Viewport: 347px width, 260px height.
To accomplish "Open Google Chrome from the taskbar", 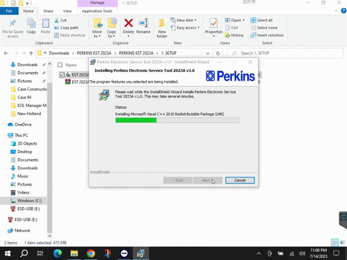I will (91, 253).
